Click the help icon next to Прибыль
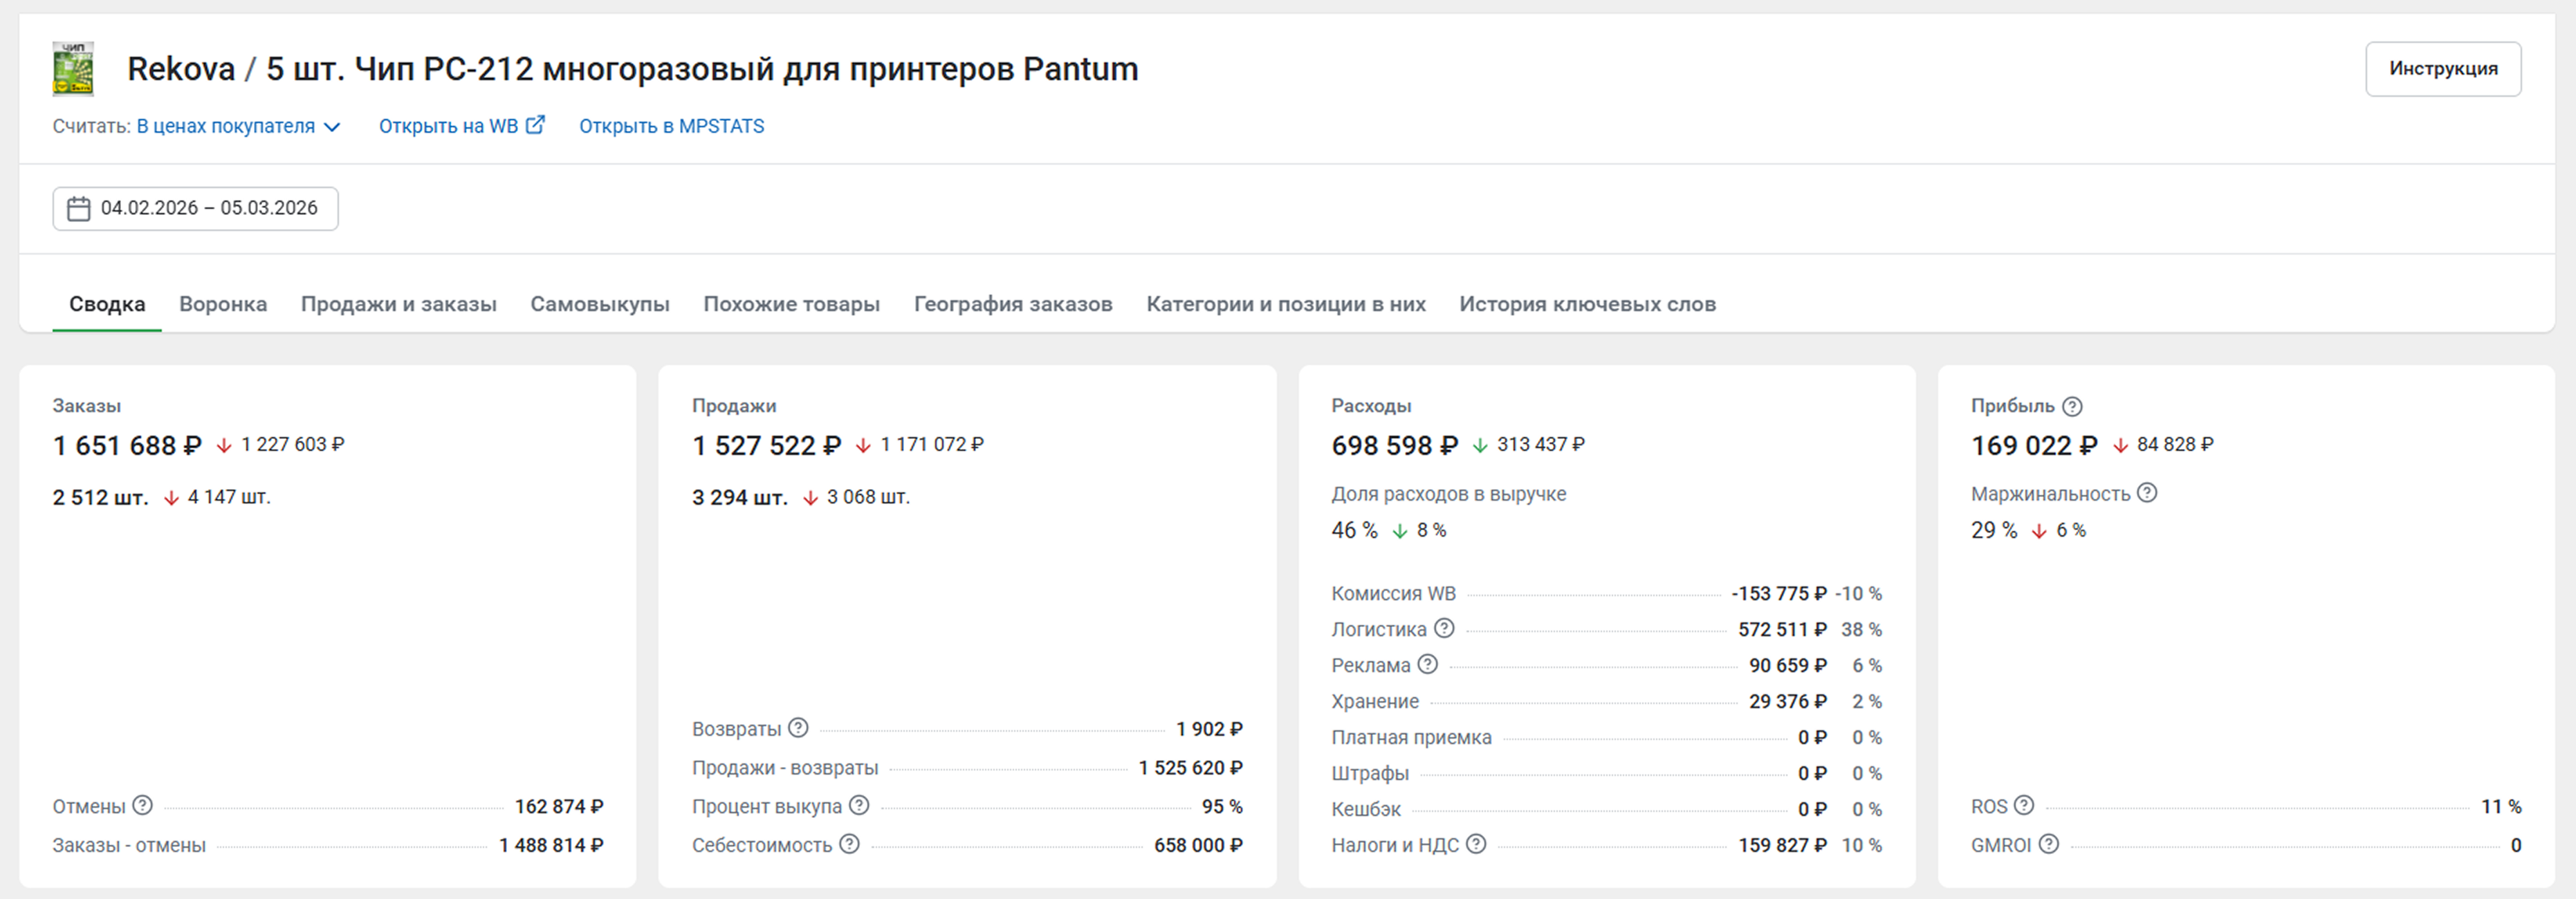 (2072, 406)
